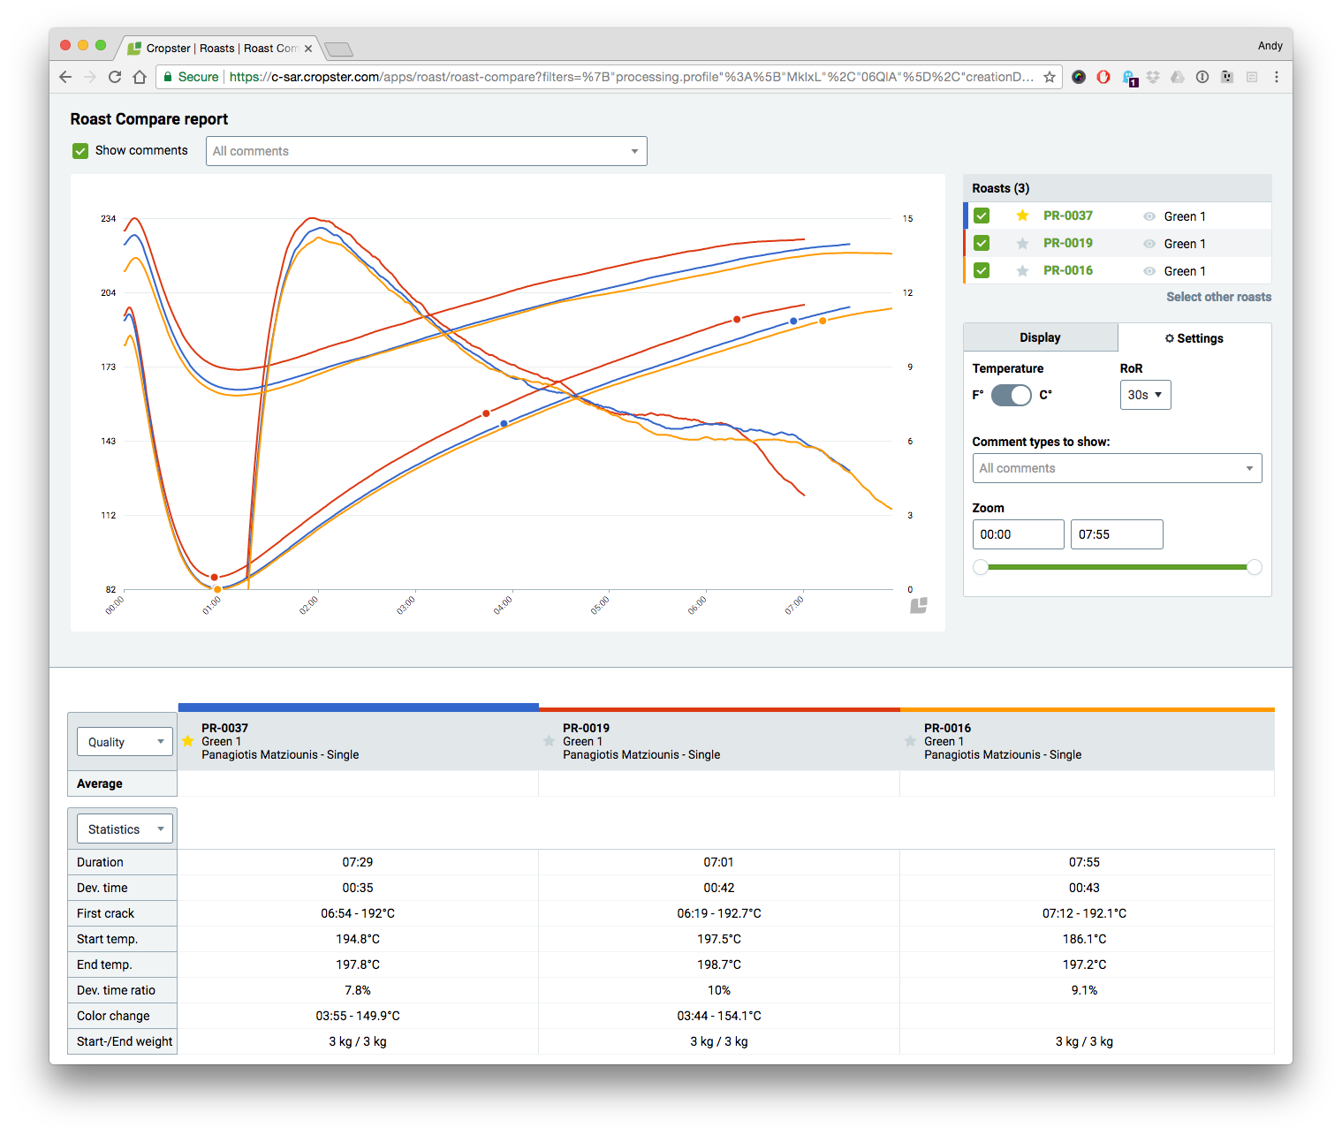Click the browser back arrow
1342x1135 pixels.
coord(65,77)
